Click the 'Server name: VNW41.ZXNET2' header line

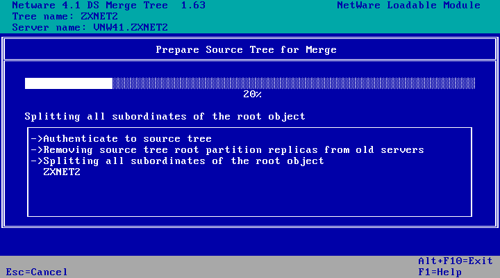(x=90, y=28)
